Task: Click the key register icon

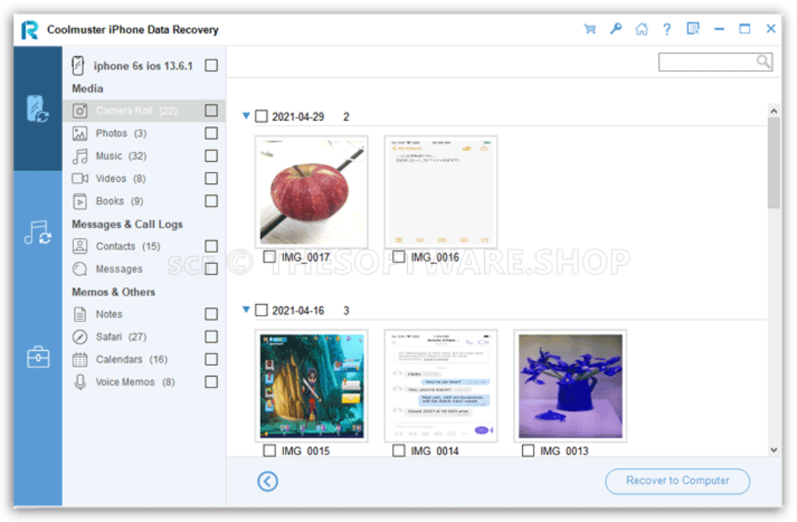Action: tap(616, 29)
